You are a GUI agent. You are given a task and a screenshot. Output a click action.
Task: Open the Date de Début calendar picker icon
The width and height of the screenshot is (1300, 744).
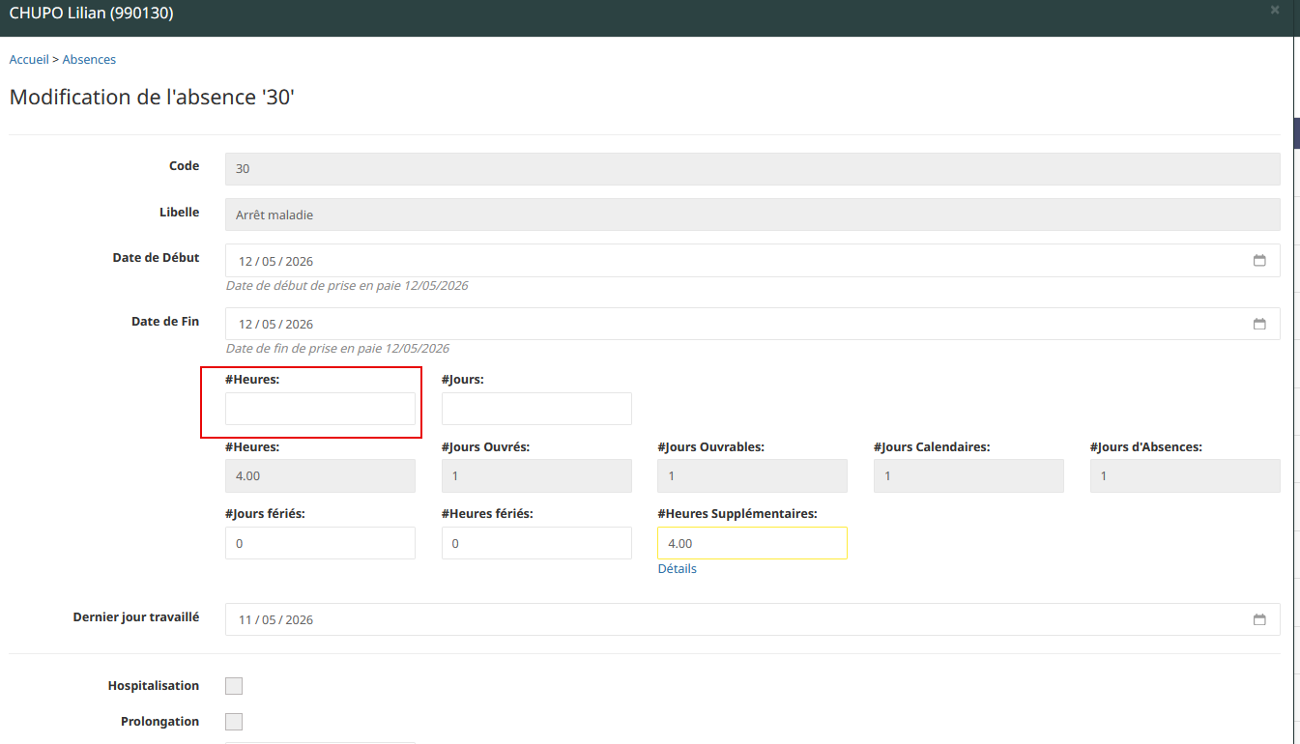1259,261
